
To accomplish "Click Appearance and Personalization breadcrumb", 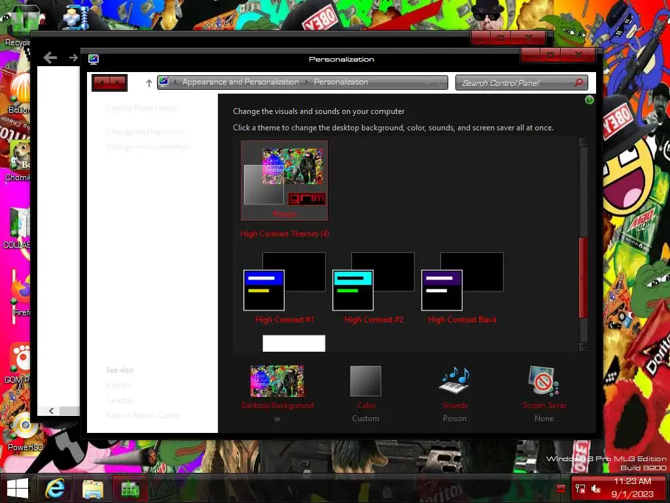I will pos(241,82).
